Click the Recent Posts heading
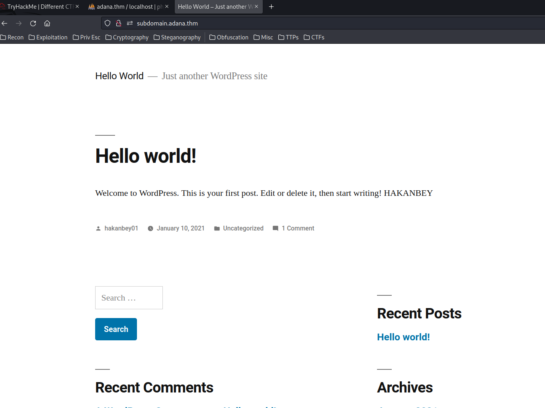Image resolution: width=545 pixels, height=408 pixels. tap(419, 314)
